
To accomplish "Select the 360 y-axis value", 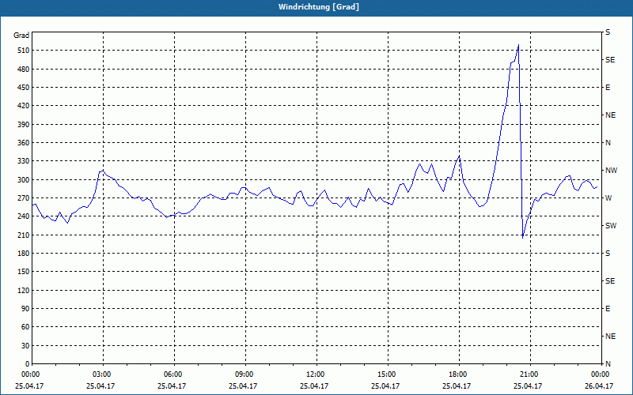I will [x=24, y=143].
